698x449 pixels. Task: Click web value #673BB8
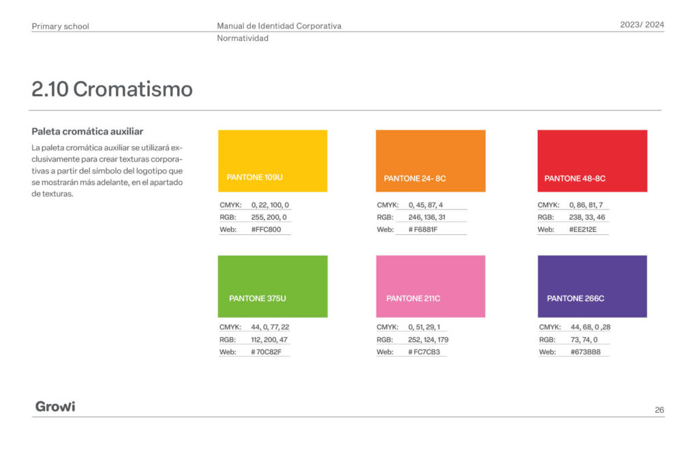[586, 352]
